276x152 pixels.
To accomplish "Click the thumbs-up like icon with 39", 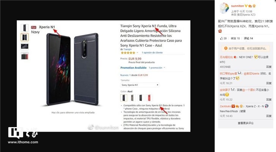I will point(221,38).
